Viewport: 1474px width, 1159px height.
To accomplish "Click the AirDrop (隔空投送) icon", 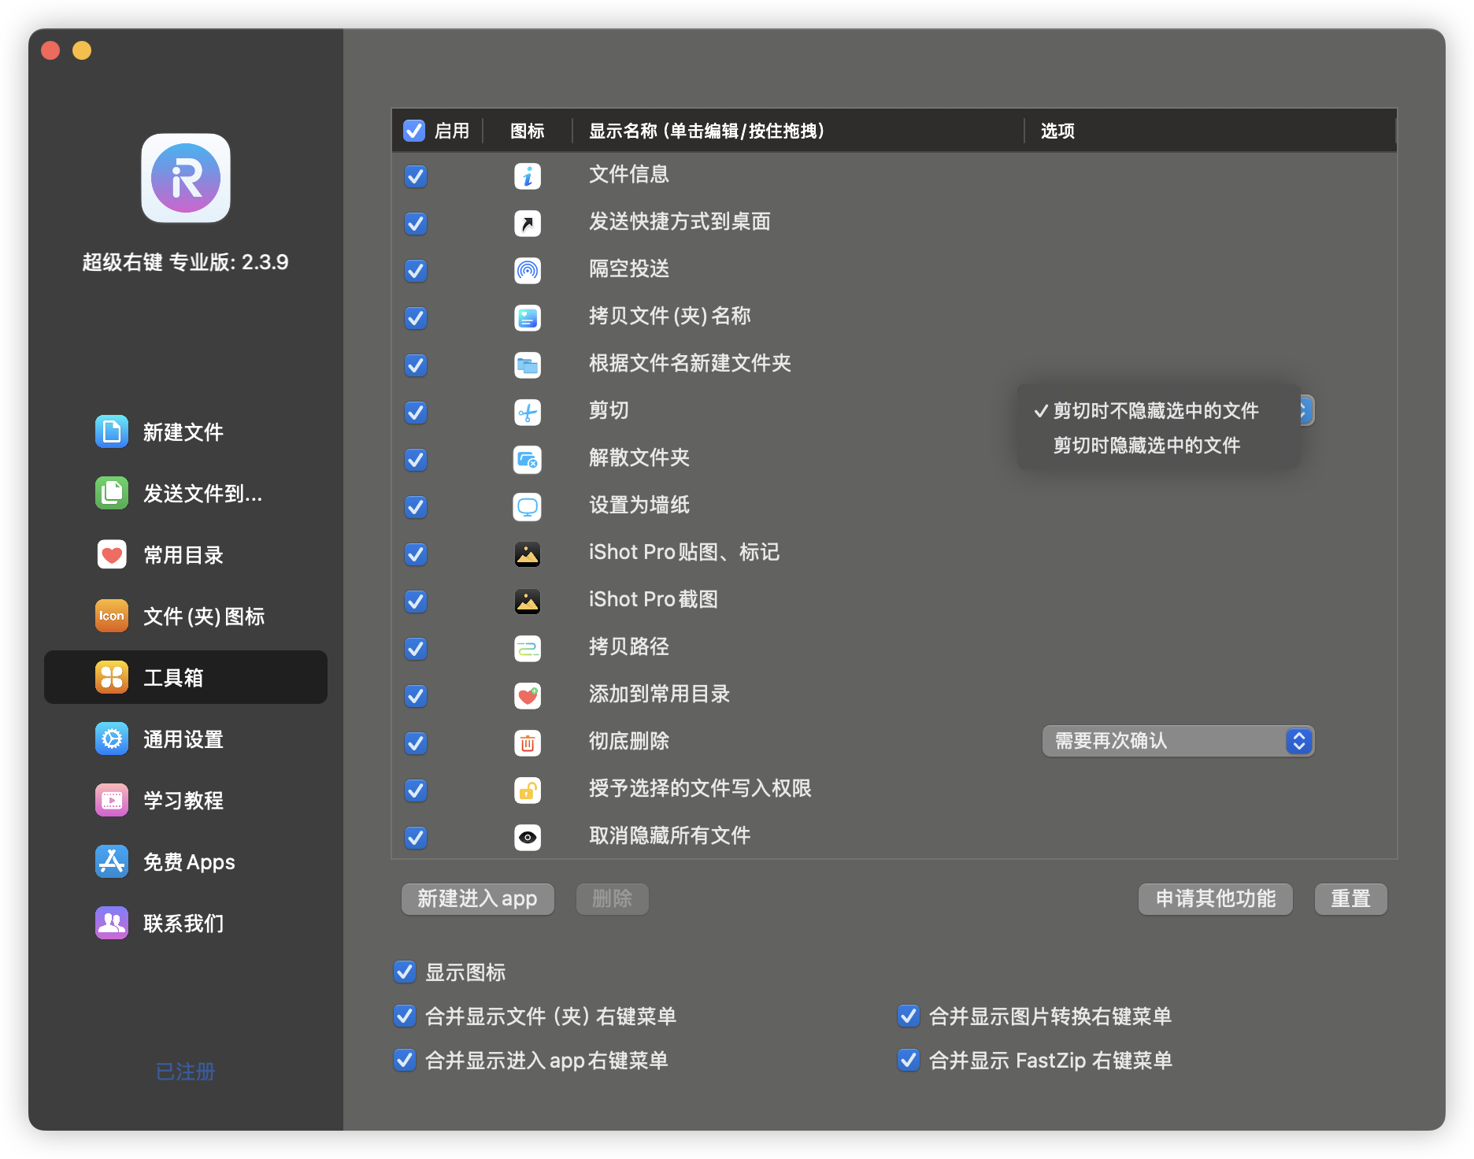I will [x=528, y=270].
